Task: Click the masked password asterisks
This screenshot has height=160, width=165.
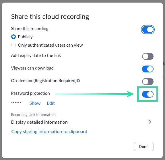Action: [x=16, y=103]
